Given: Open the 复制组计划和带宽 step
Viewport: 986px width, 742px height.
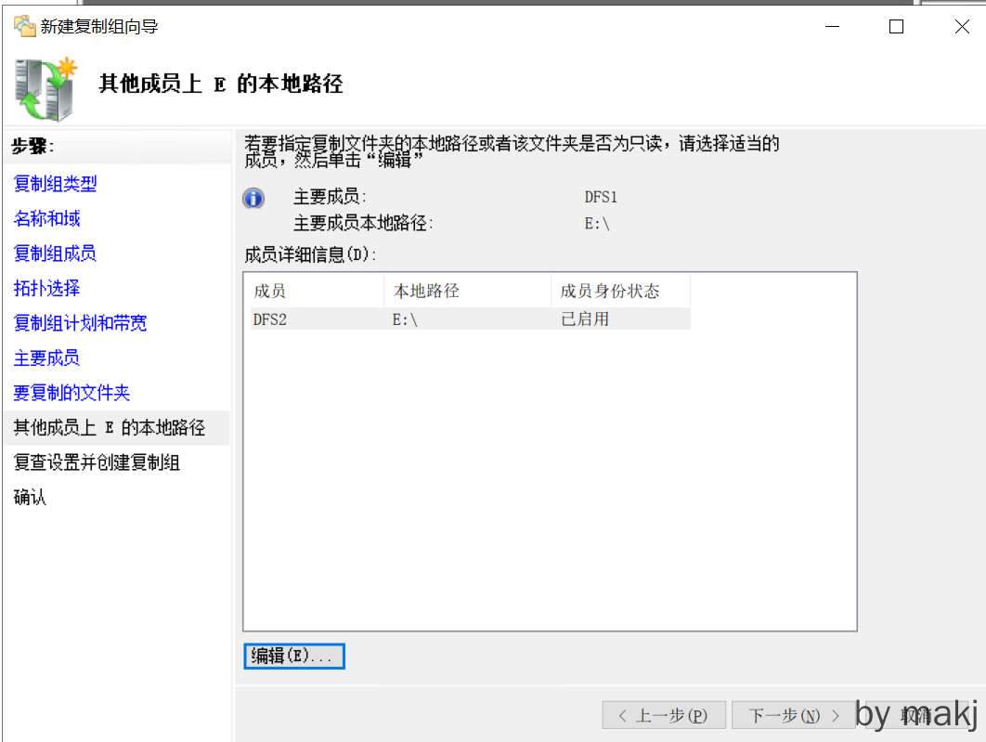Looking at the screenshot, I should point(80,323).
